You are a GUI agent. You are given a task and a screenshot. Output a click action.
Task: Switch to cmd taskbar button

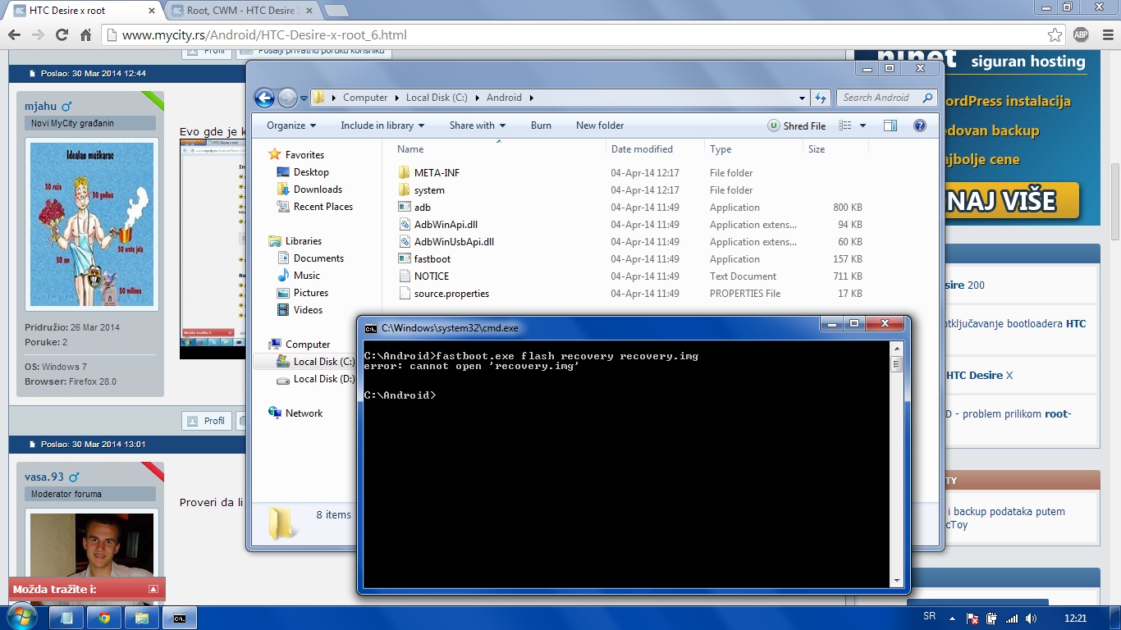point(180,618)
